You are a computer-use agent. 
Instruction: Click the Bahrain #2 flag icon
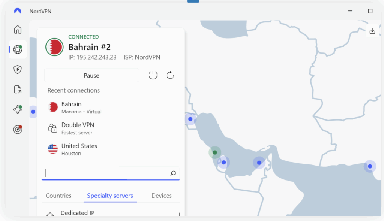click(54, 47)
